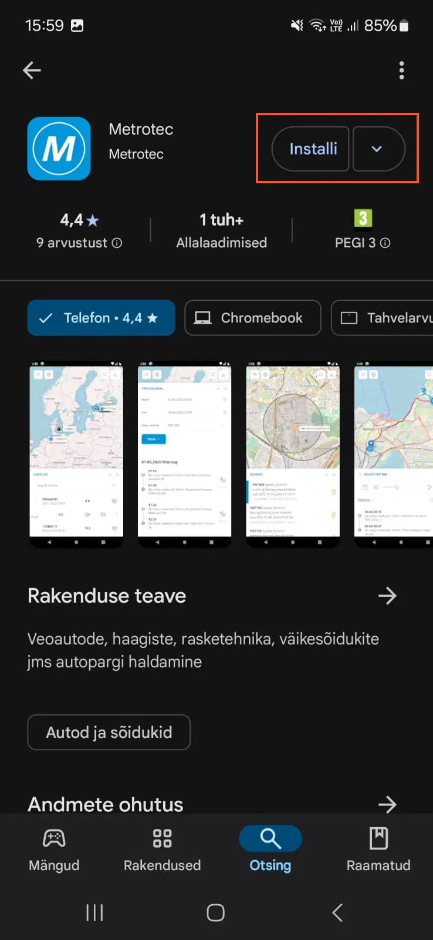Expand Andmete ohutus section arrow
The width and height of the screenshot is (433, 940).
(387, 804)
